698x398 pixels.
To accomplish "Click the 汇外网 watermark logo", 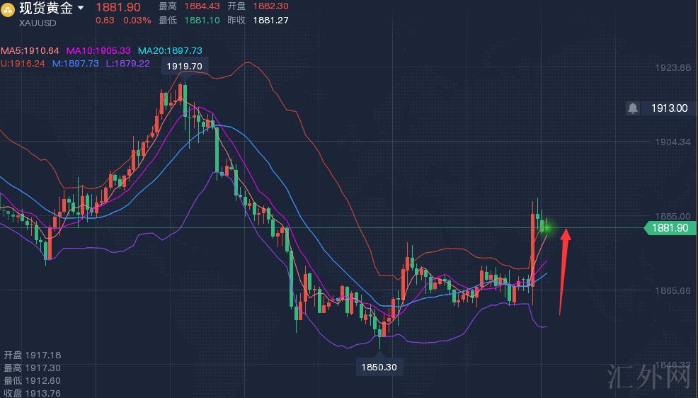I will pyautogui.click(x=649, y=377).
